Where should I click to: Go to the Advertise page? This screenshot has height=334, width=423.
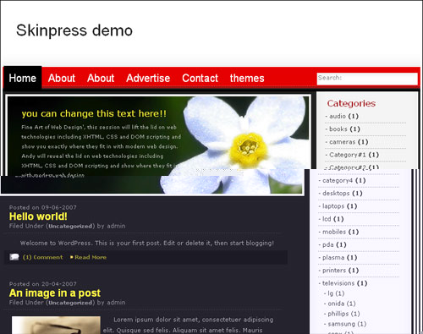point(148,78)
